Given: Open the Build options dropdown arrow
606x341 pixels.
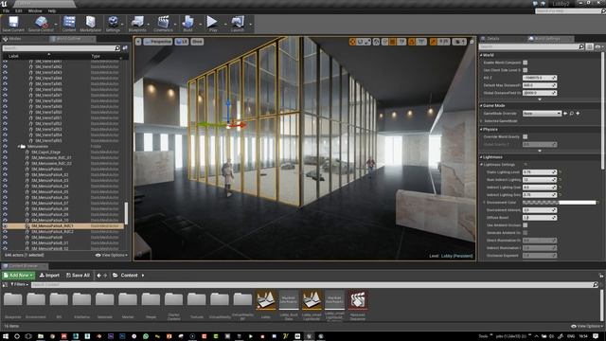Looking at the screenshot, I should click(x=200, y=25).
